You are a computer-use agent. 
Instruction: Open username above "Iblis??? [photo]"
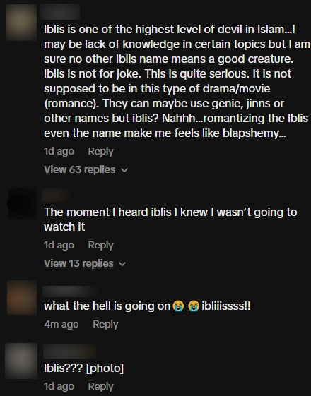69,352
